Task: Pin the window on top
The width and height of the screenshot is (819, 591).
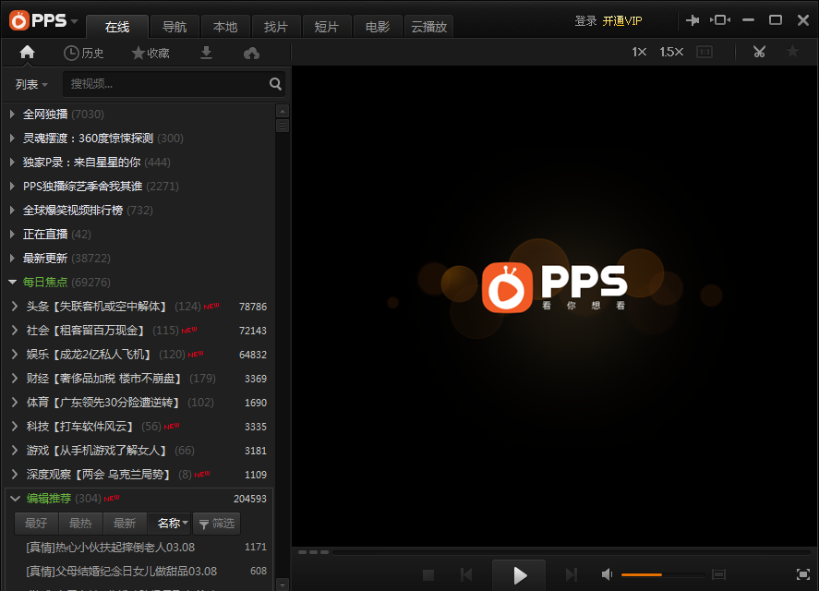Action: point(693,20)
